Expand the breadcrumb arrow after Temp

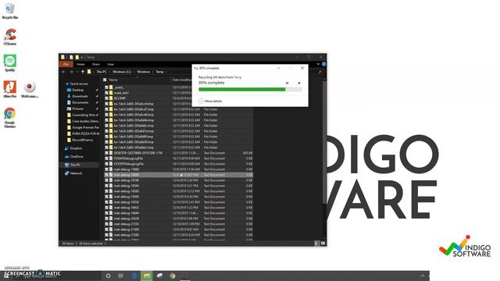pyautogui.click(x=166, y=72)
